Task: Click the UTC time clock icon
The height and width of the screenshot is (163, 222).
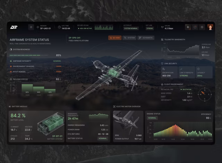Action: pyautogui.click(x=59, y=27)
